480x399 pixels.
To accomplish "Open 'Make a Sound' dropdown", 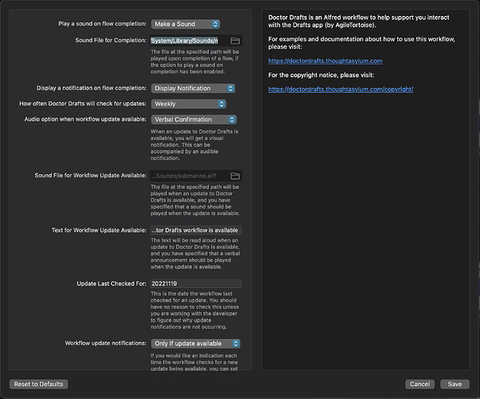I will [x=186, y=24].
